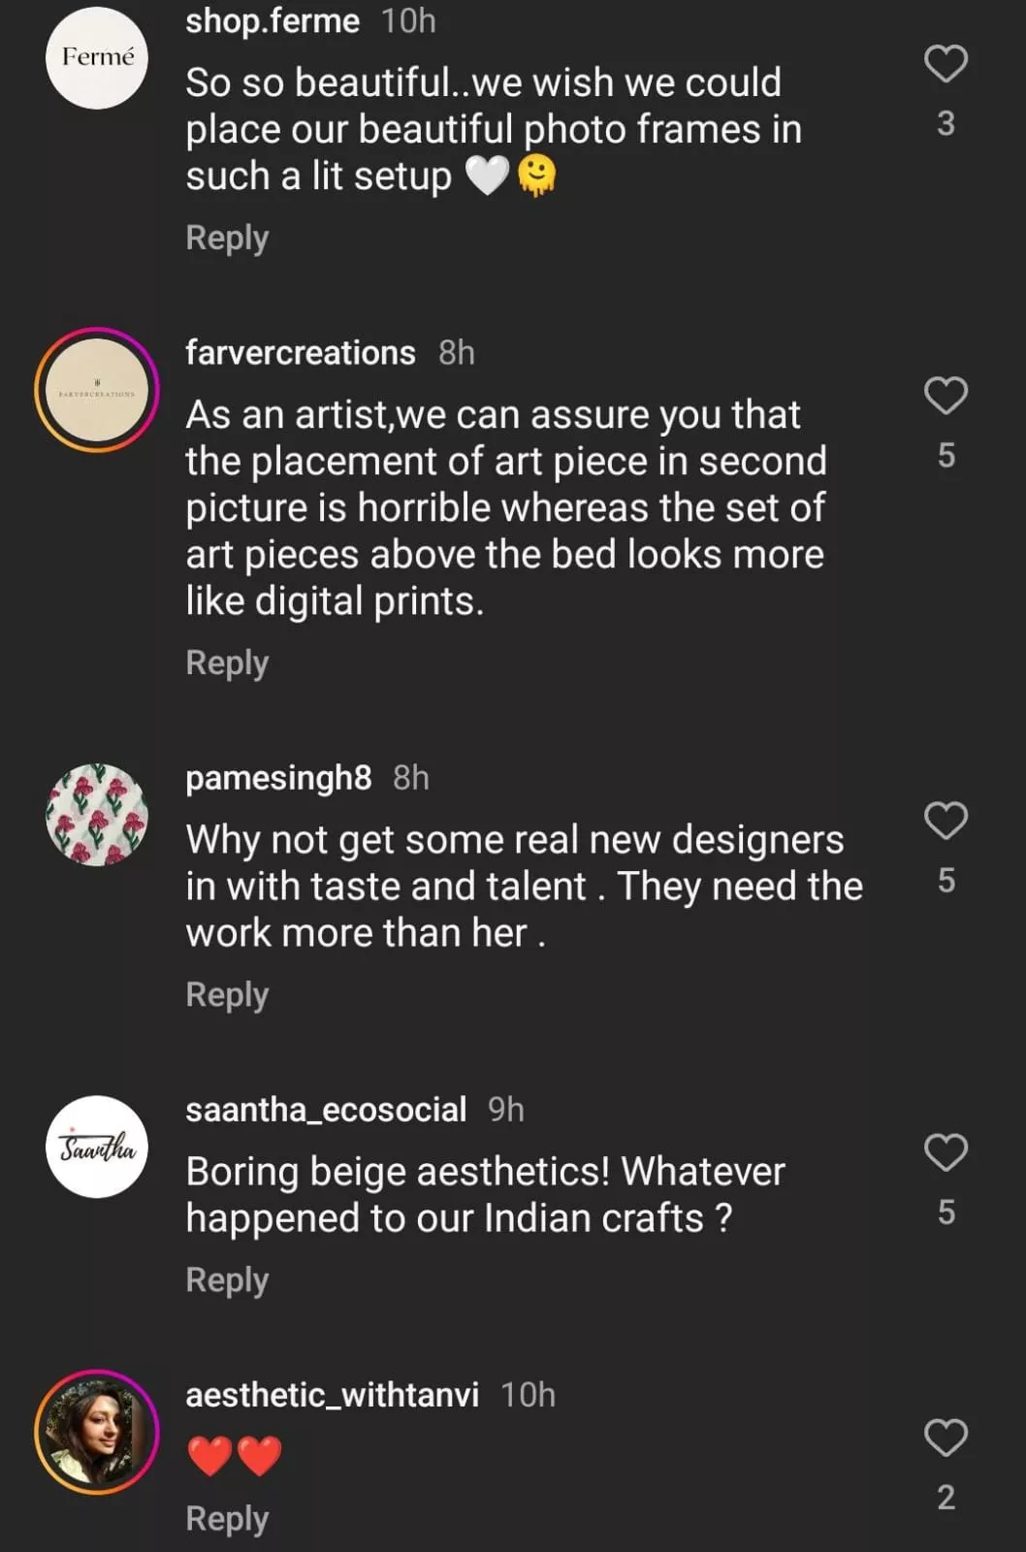
Task: Like the farvercreations comment
Action: pos(946,396)
